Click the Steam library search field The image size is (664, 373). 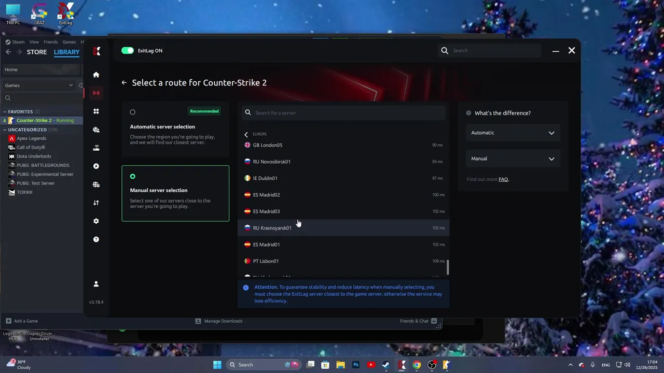point(41,98)
